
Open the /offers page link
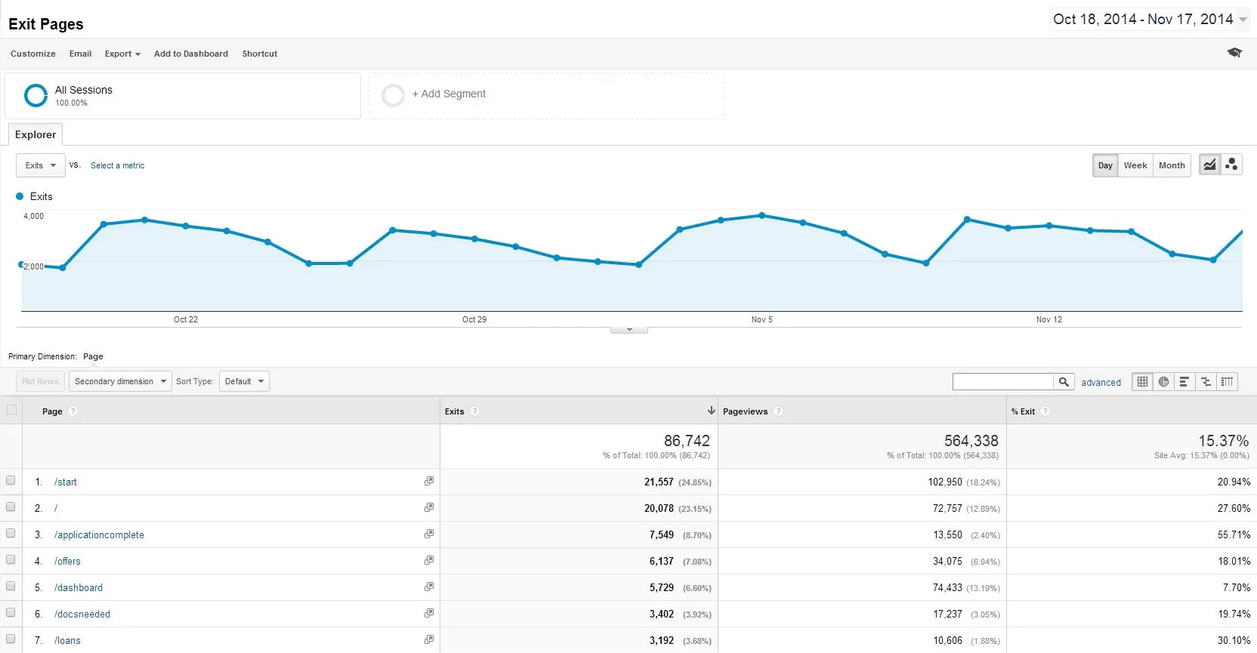tap(67, 561)
